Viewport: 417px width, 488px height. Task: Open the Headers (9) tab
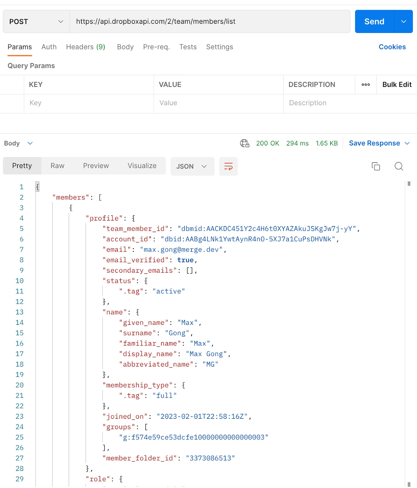tap(85, 47)
